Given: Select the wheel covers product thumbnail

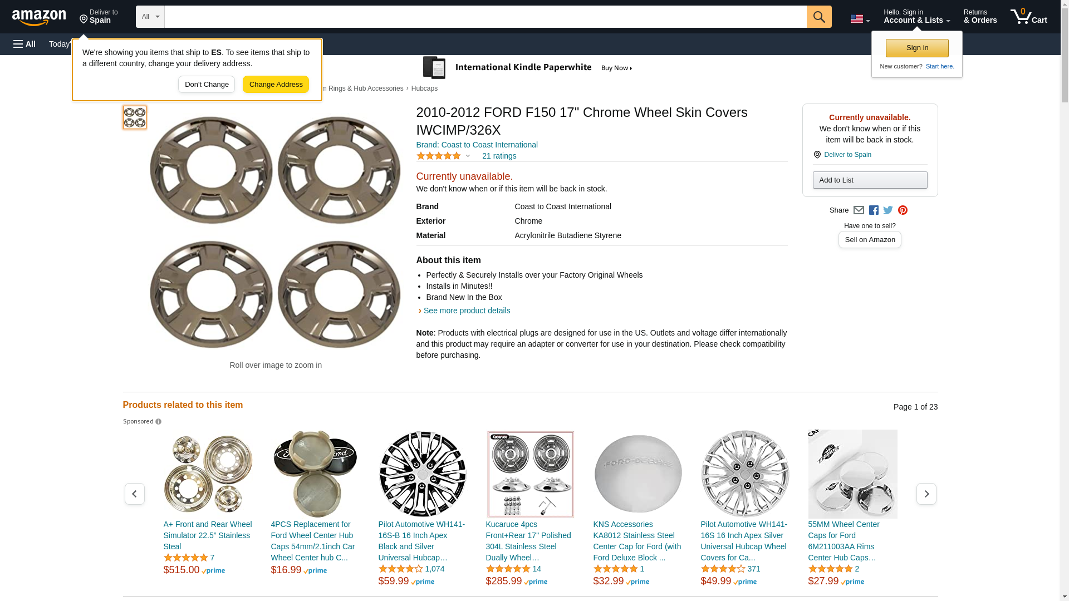Looking at the screenshot, I should coord(135,117).
